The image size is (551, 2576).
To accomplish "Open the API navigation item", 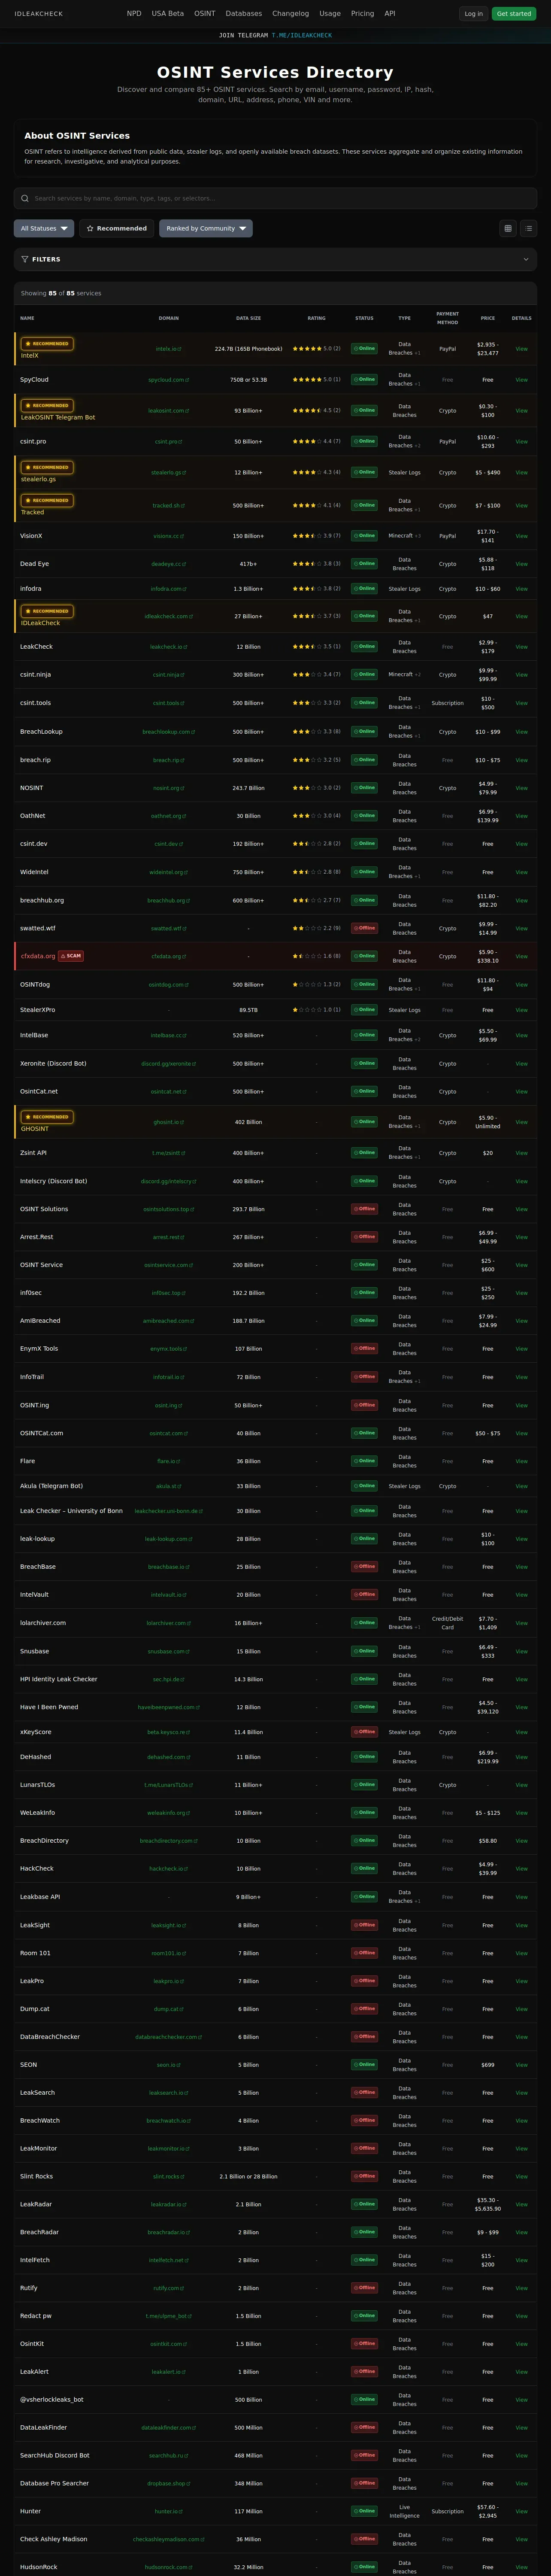I will point(390,14).
